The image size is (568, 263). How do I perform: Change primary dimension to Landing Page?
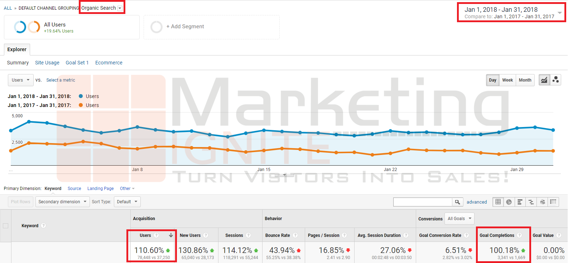[100, 189]
